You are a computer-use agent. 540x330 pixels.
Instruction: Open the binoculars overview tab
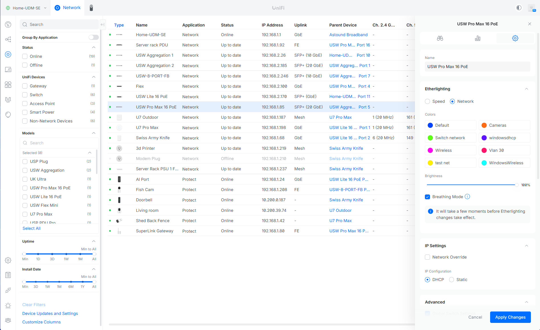440,38
